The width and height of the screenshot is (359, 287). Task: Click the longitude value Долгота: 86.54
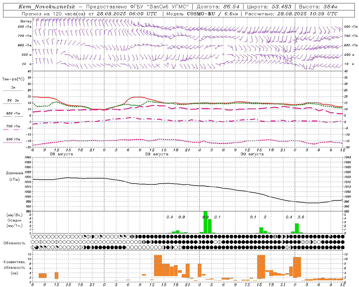[218, 7]
